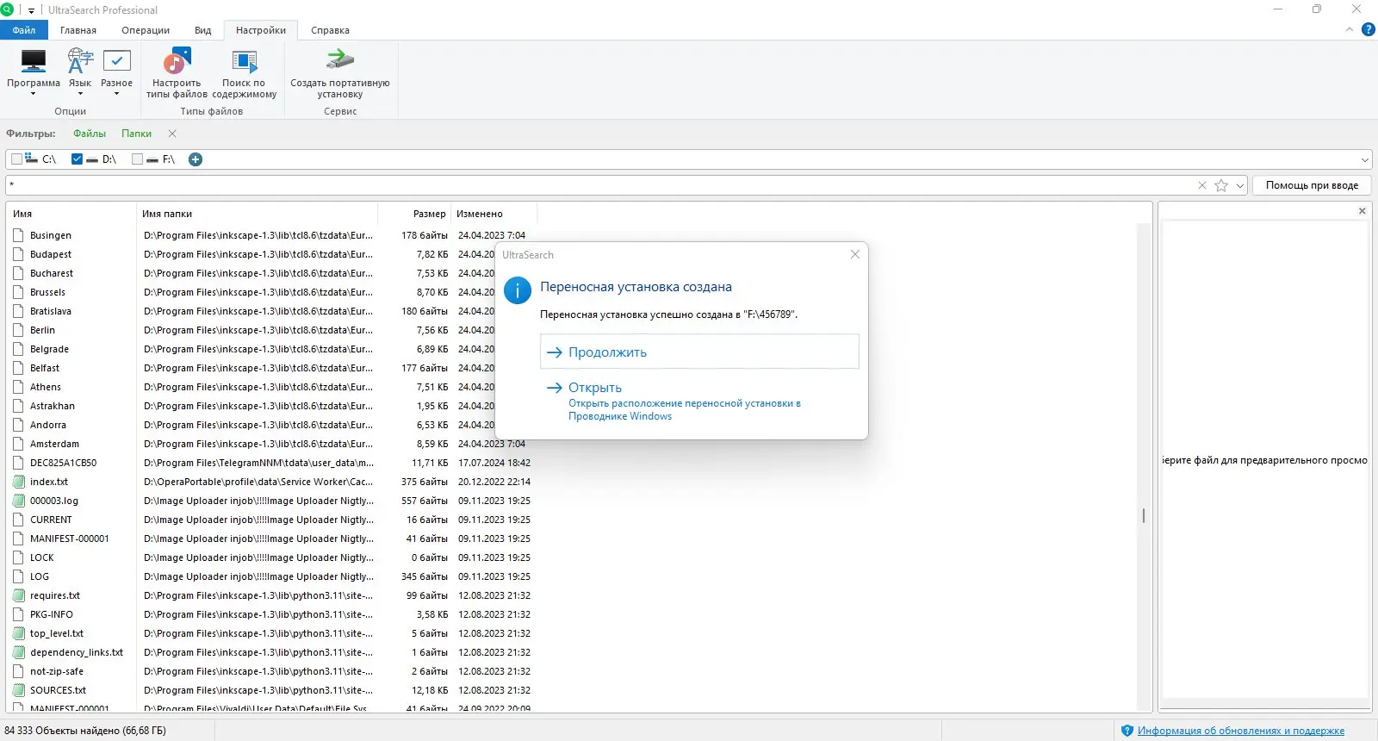The width and height of the screenshot is (1378, 741).
Task: Open the Программа options icon
Action: [34, 61]
